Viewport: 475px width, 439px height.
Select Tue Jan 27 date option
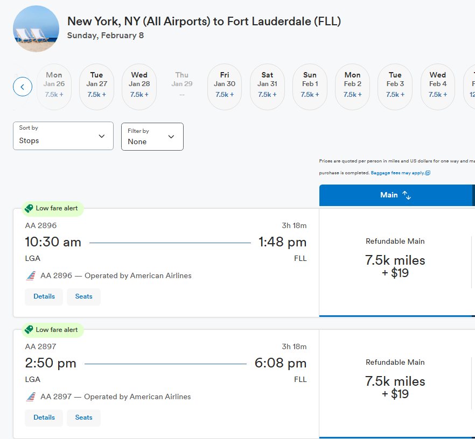click(x=96, y=87)
